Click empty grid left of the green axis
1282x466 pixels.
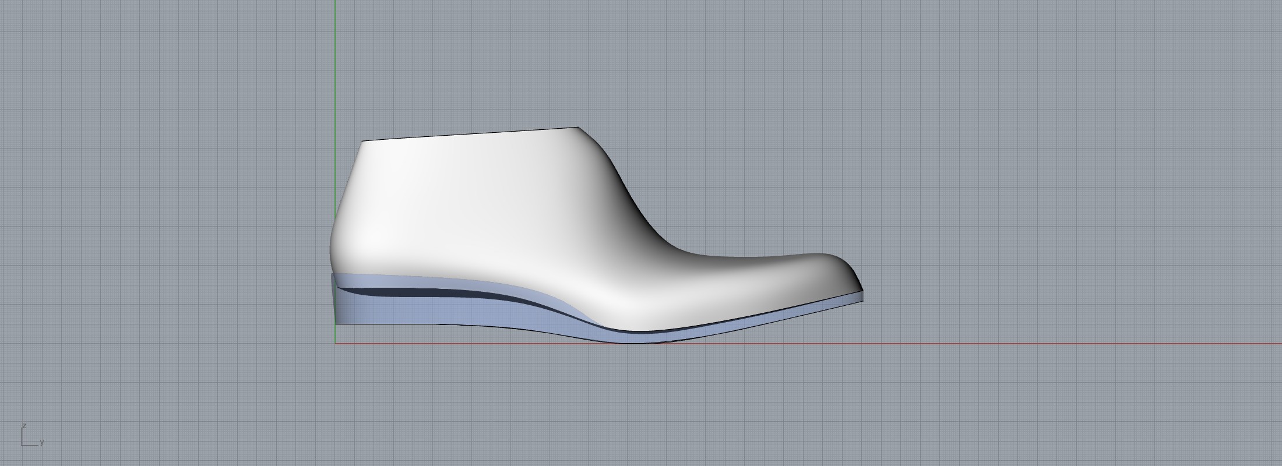175,233
